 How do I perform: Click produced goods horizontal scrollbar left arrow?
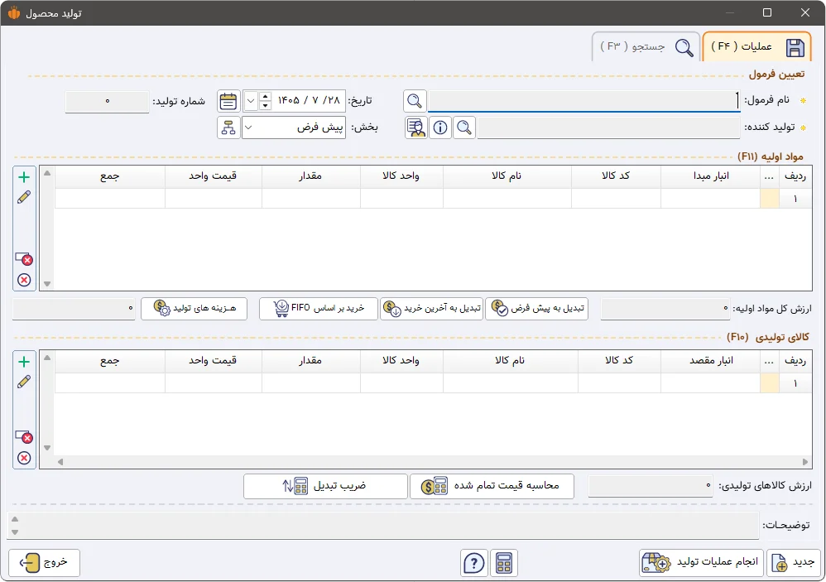click(60, 462)
